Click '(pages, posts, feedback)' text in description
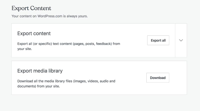 click(90, 44)
